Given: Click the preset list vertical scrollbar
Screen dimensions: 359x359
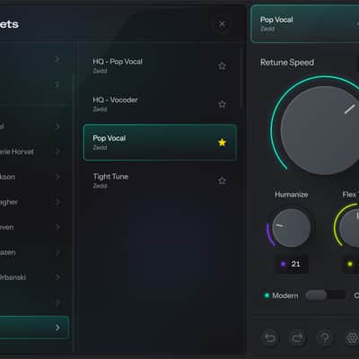Looking at the screenshot, I should pos(241,77).
